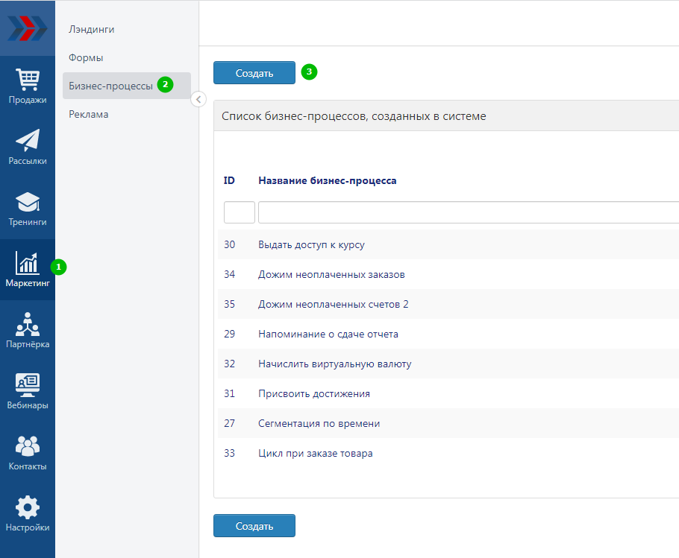679x558 pixels.
Task: Open the Реклама submenu item
Action: [88, 114]
